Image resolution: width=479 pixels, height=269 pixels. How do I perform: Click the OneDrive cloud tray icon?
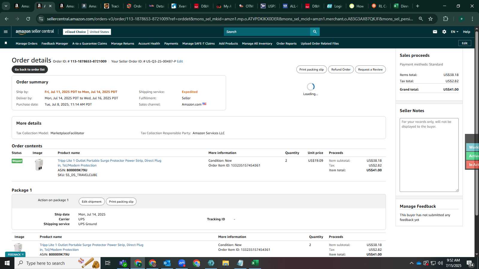(x=419, y=263)
